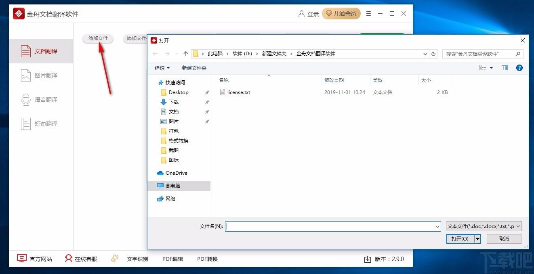Select 网络 in navigation pane

pyautogui.click(x=170, y=199)
